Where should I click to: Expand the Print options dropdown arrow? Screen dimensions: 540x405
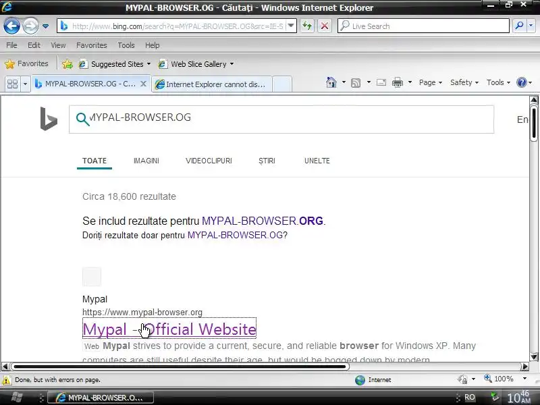click(410, 82)
